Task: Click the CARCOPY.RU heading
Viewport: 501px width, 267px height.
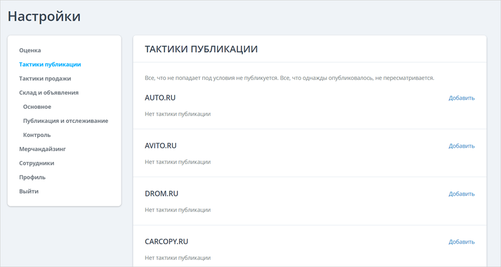Action: (166, 242)
